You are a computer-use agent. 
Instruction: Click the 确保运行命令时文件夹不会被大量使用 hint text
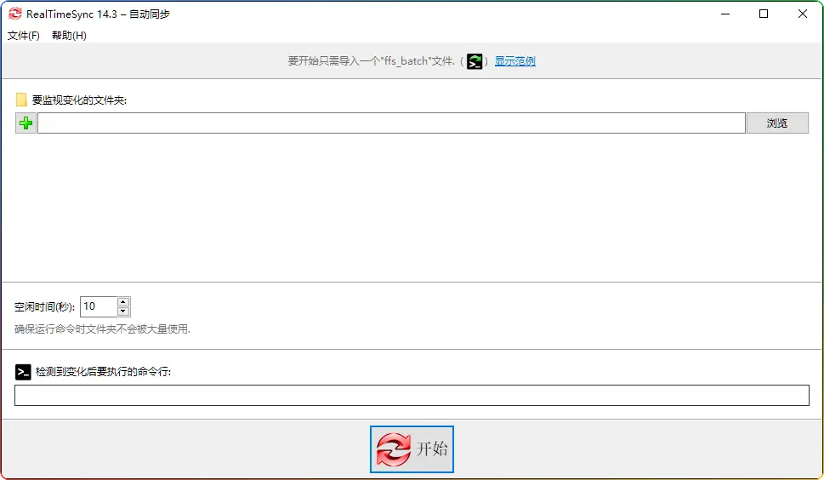click(x=103, y=329)
